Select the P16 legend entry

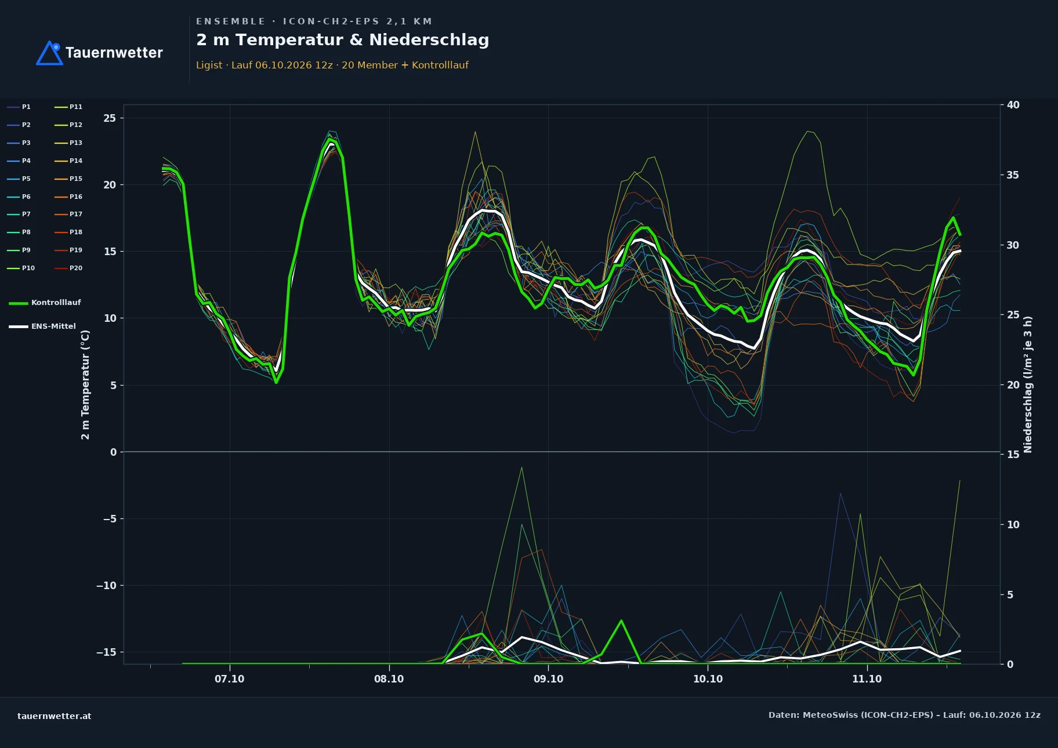[x=68, y=197]
